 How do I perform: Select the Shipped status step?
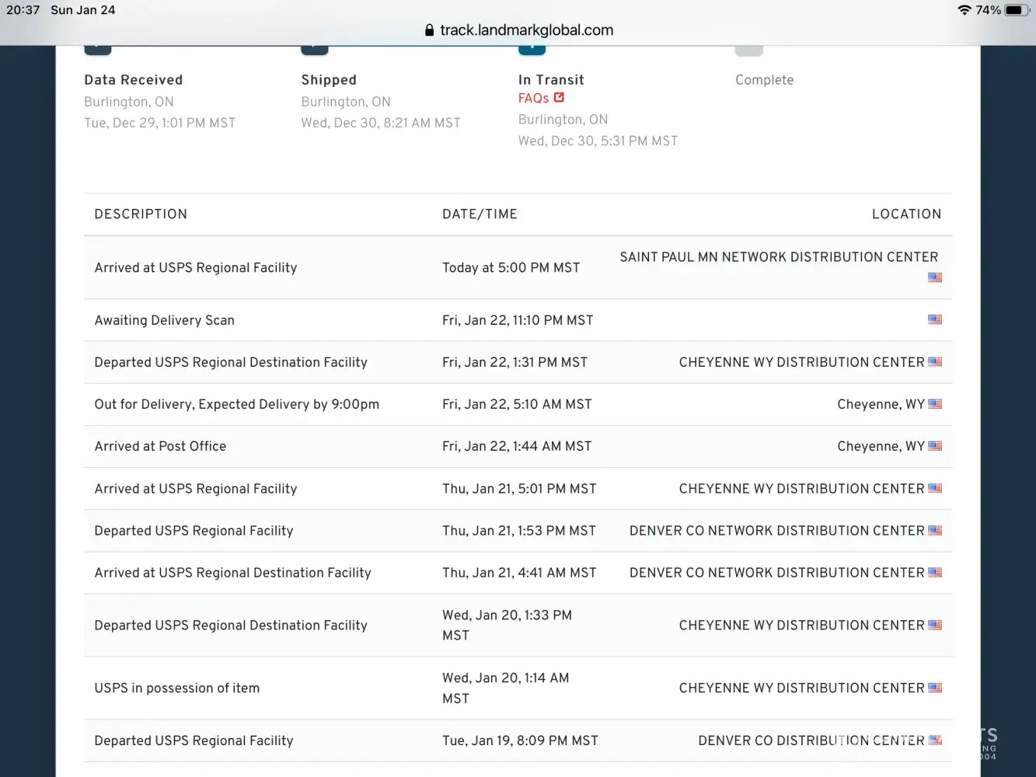pyautogui.click(x=329, y=80)
